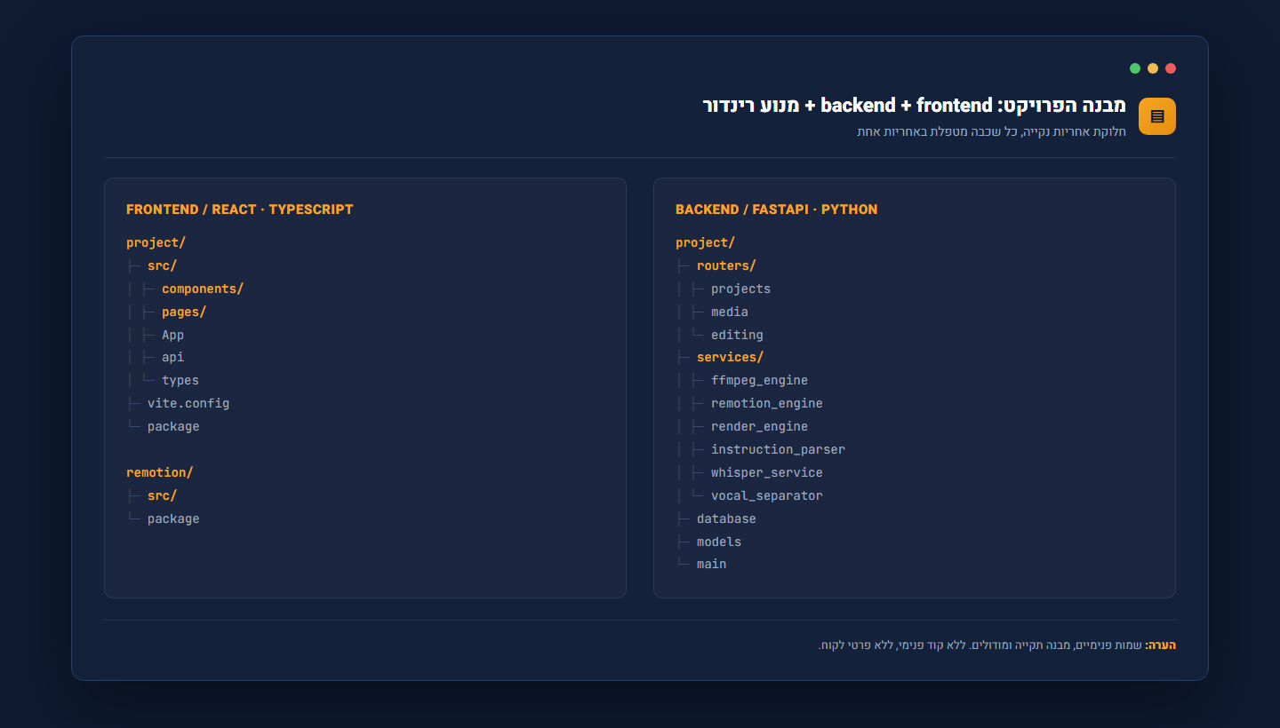
Task: Open src/ folder above components/
Action: pos(163,265)
